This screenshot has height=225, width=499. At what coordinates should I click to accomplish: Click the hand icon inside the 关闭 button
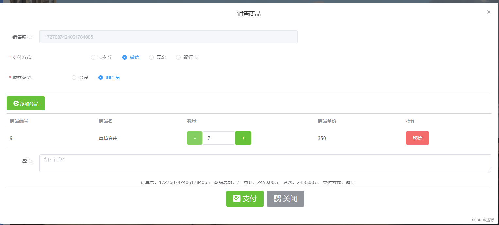click(277, 199)
